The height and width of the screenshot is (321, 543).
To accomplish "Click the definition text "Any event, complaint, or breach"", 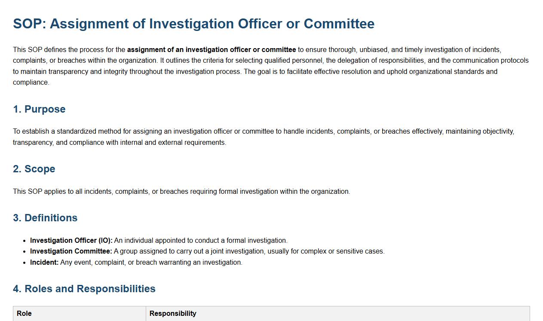I will click(151, 263).
